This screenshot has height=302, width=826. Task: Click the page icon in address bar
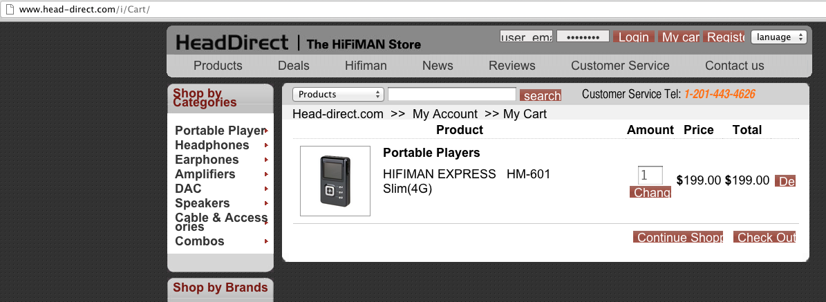[x=9, y=10]
